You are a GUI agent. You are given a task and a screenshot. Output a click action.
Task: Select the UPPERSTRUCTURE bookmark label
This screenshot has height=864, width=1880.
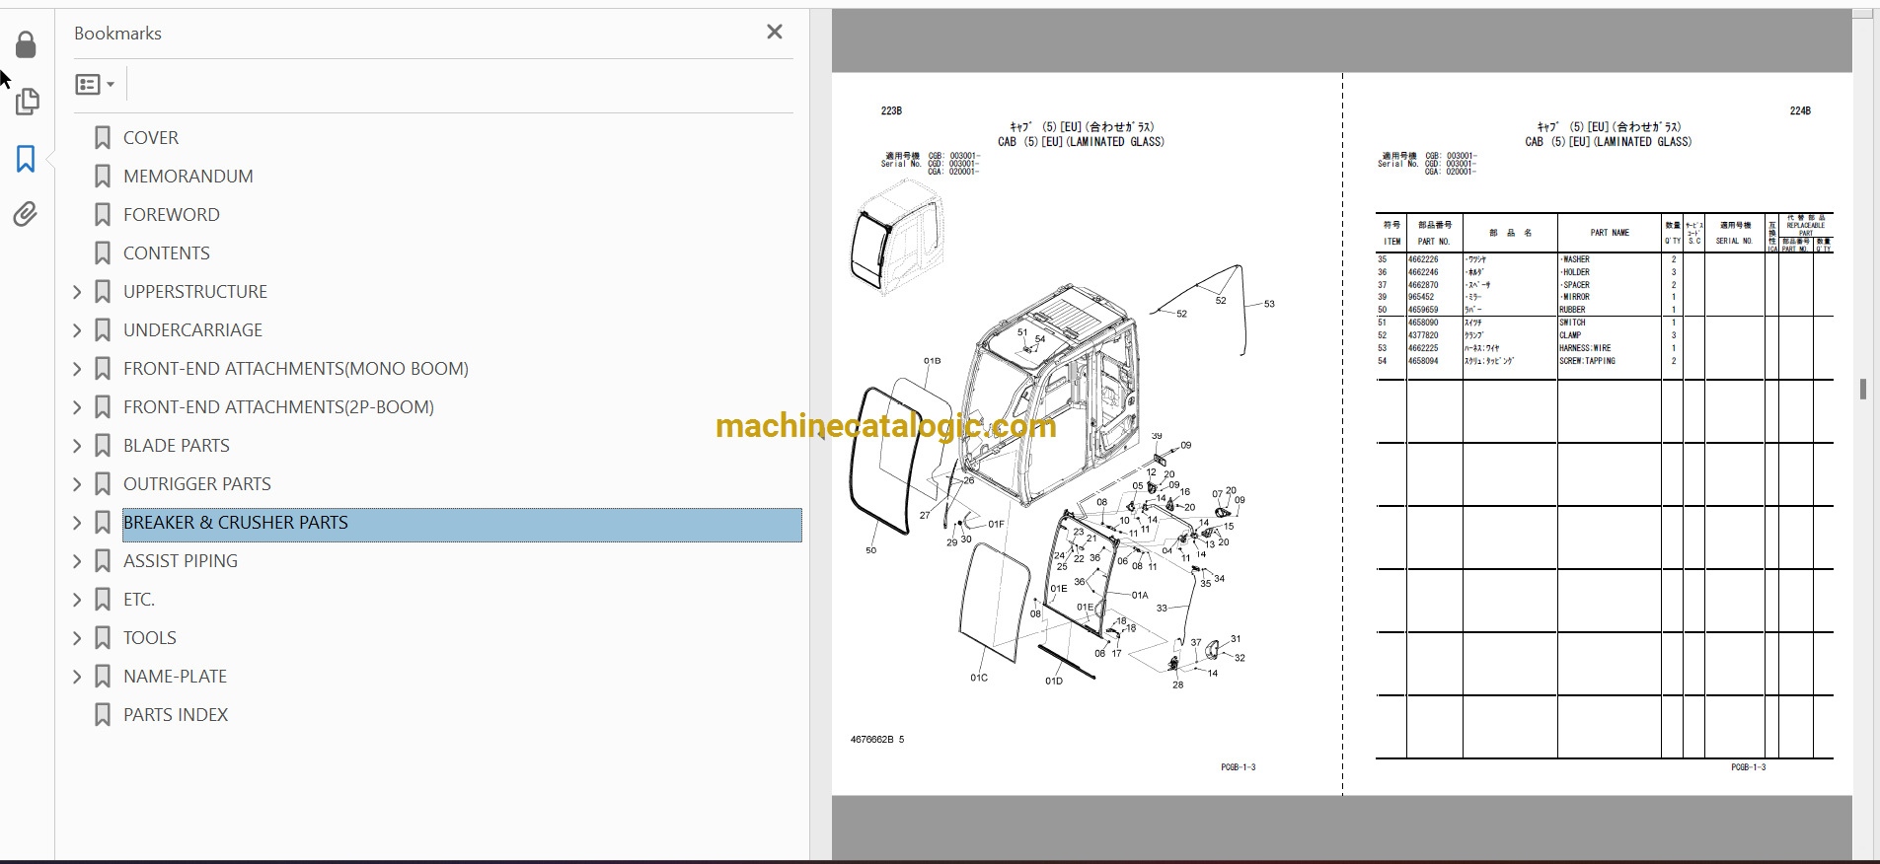click(x=195, y=292)
